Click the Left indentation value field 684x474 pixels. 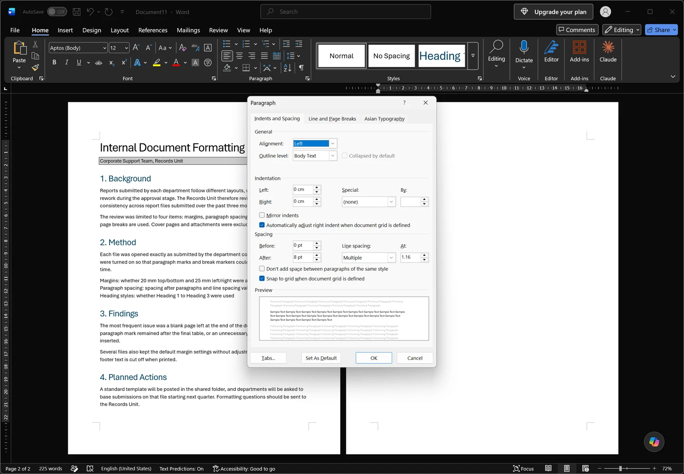[x=303, y=189]
